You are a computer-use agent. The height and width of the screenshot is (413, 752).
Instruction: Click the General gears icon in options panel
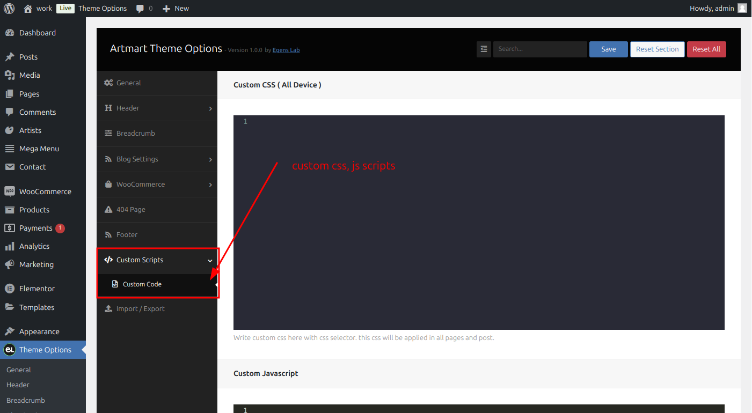pyautogui.click(x=108, y=83)
